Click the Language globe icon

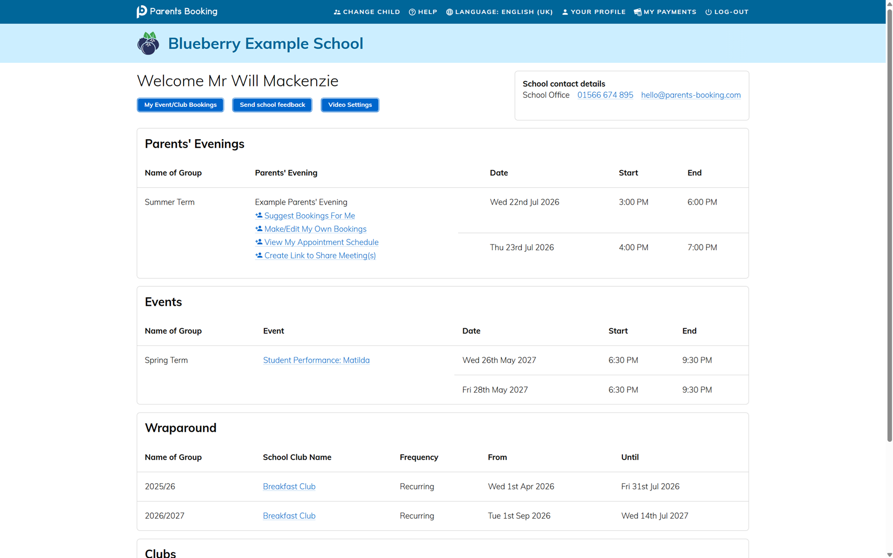pos(450,12)
